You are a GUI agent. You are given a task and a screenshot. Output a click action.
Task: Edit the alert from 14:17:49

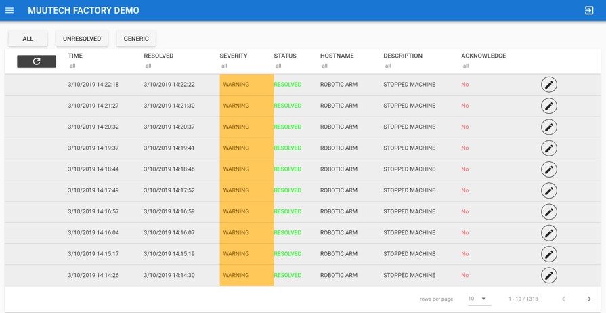(x=549, y=190)
